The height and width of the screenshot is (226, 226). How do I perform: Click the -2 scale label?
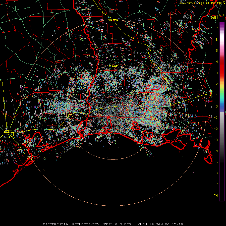click(x=216, y=129)
